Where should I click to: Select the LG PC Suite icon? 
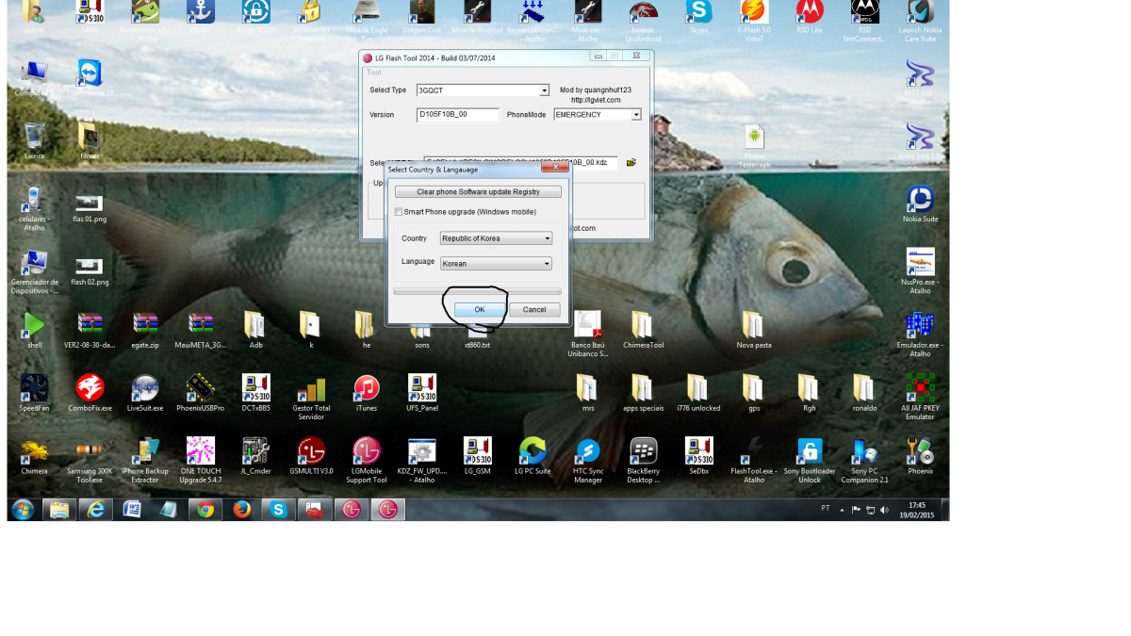(533, 457)
